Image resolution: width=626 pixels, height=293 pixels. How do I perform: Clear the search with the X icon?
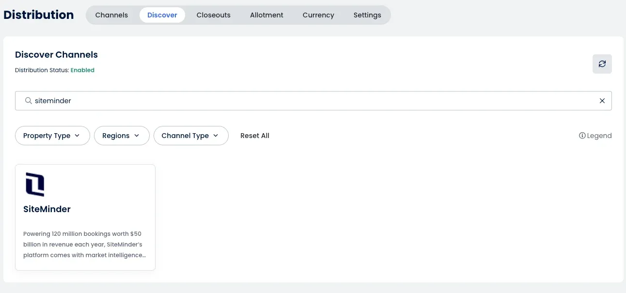(x=602, y=100)
